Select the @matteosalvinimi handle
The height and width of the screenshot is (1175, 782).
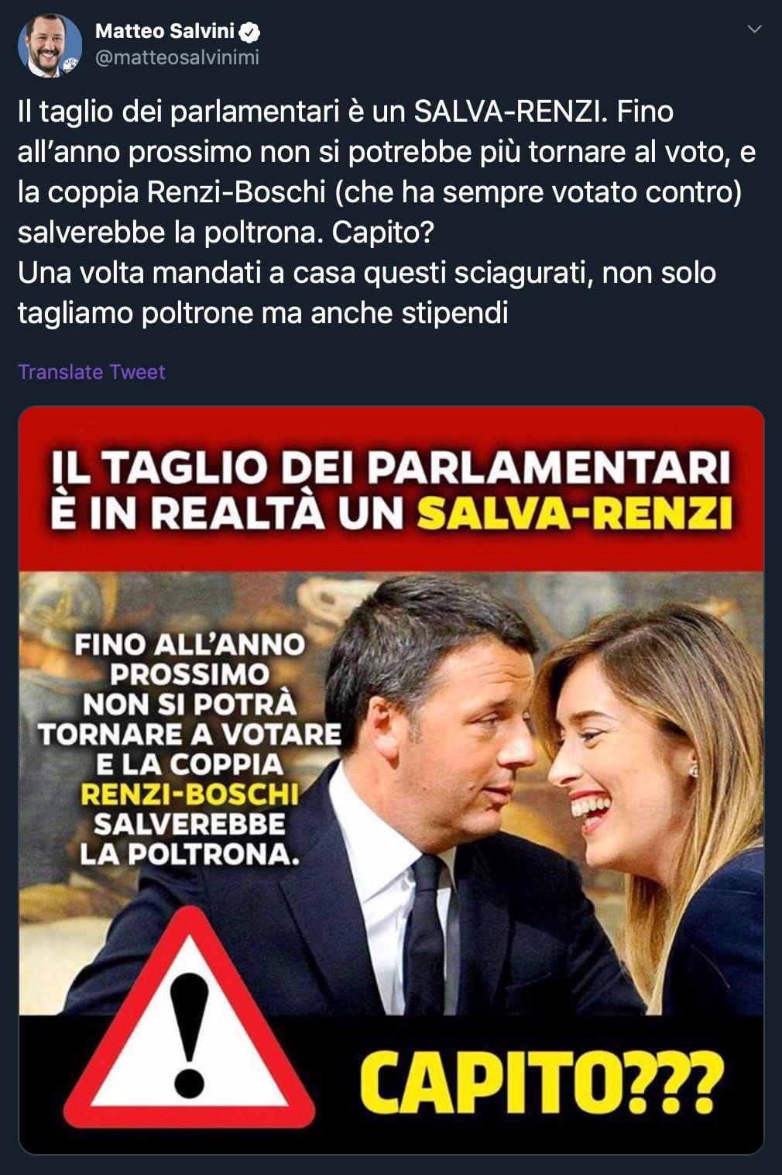point(177,57)
